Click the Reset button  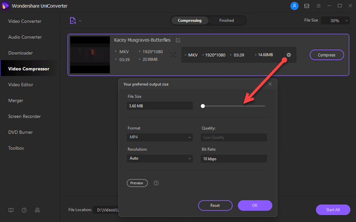pos(215,206)
